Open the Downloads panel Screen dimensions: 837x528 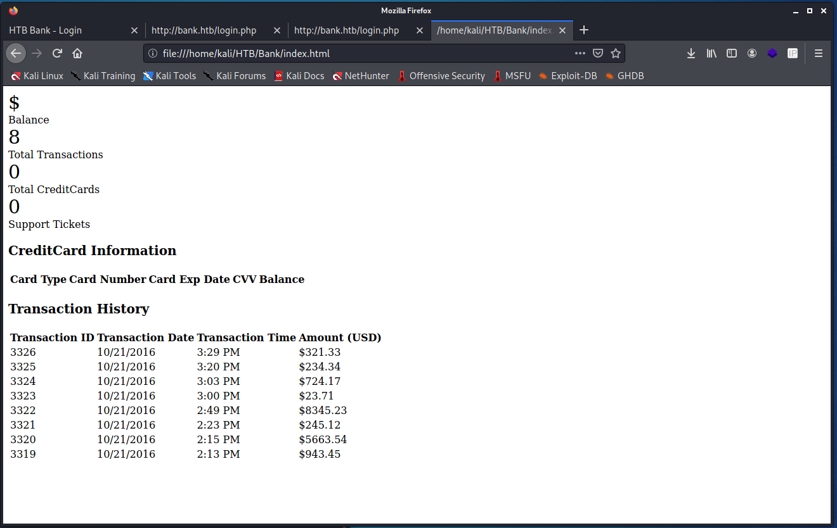coord(691,53)
